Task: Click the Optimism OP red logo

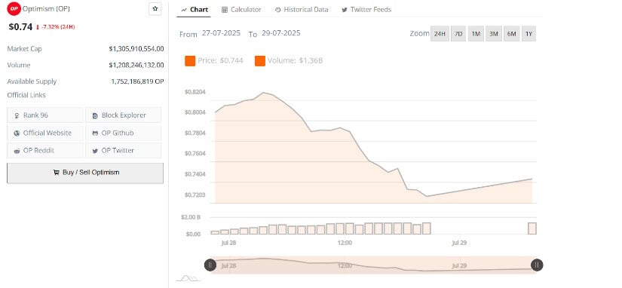Action: pyautogui.click(x=14, y=9)
